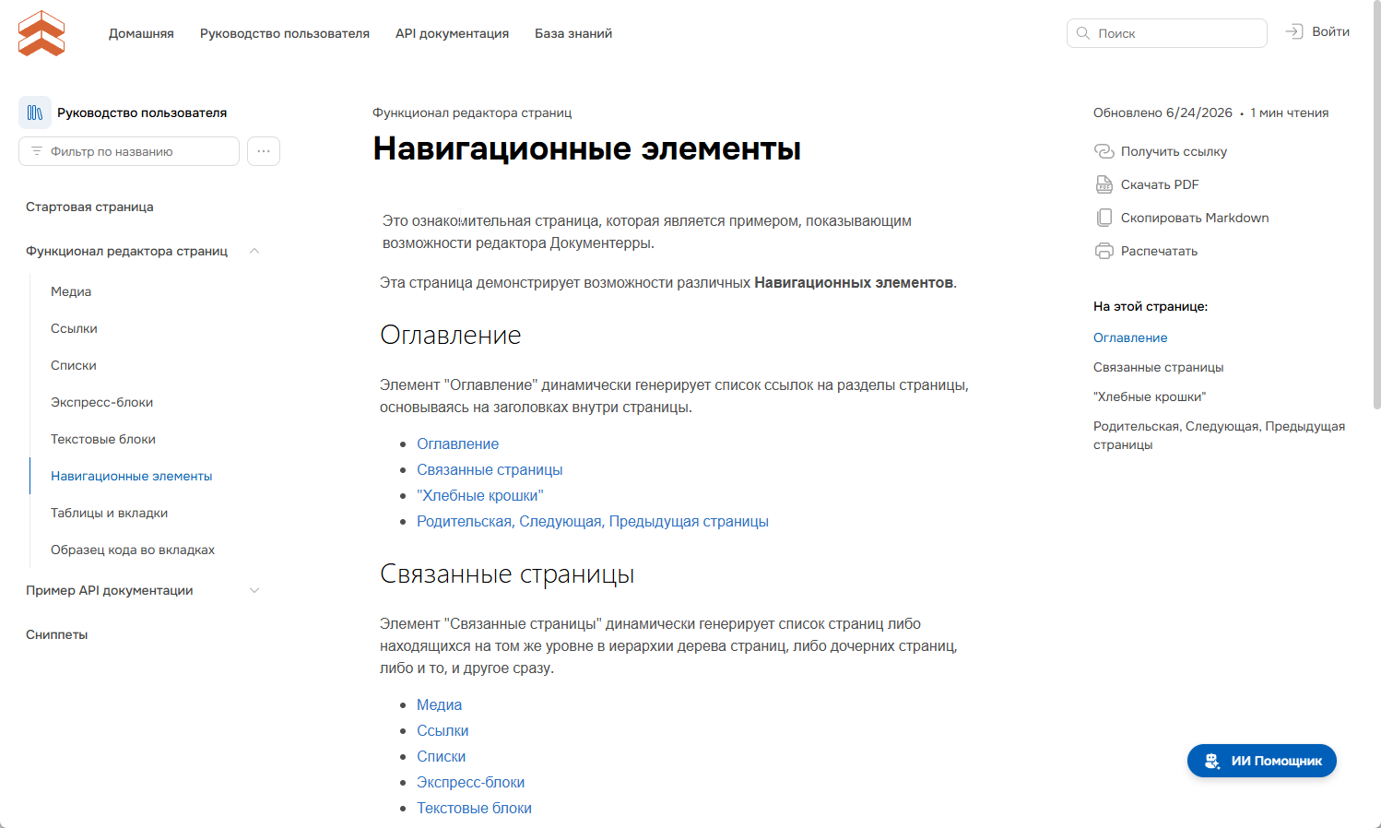Jump to Родительская, Следующая, Предыдущая in the right outline
Screen dimensions: 1381x828
click(x=1219, y=435)
